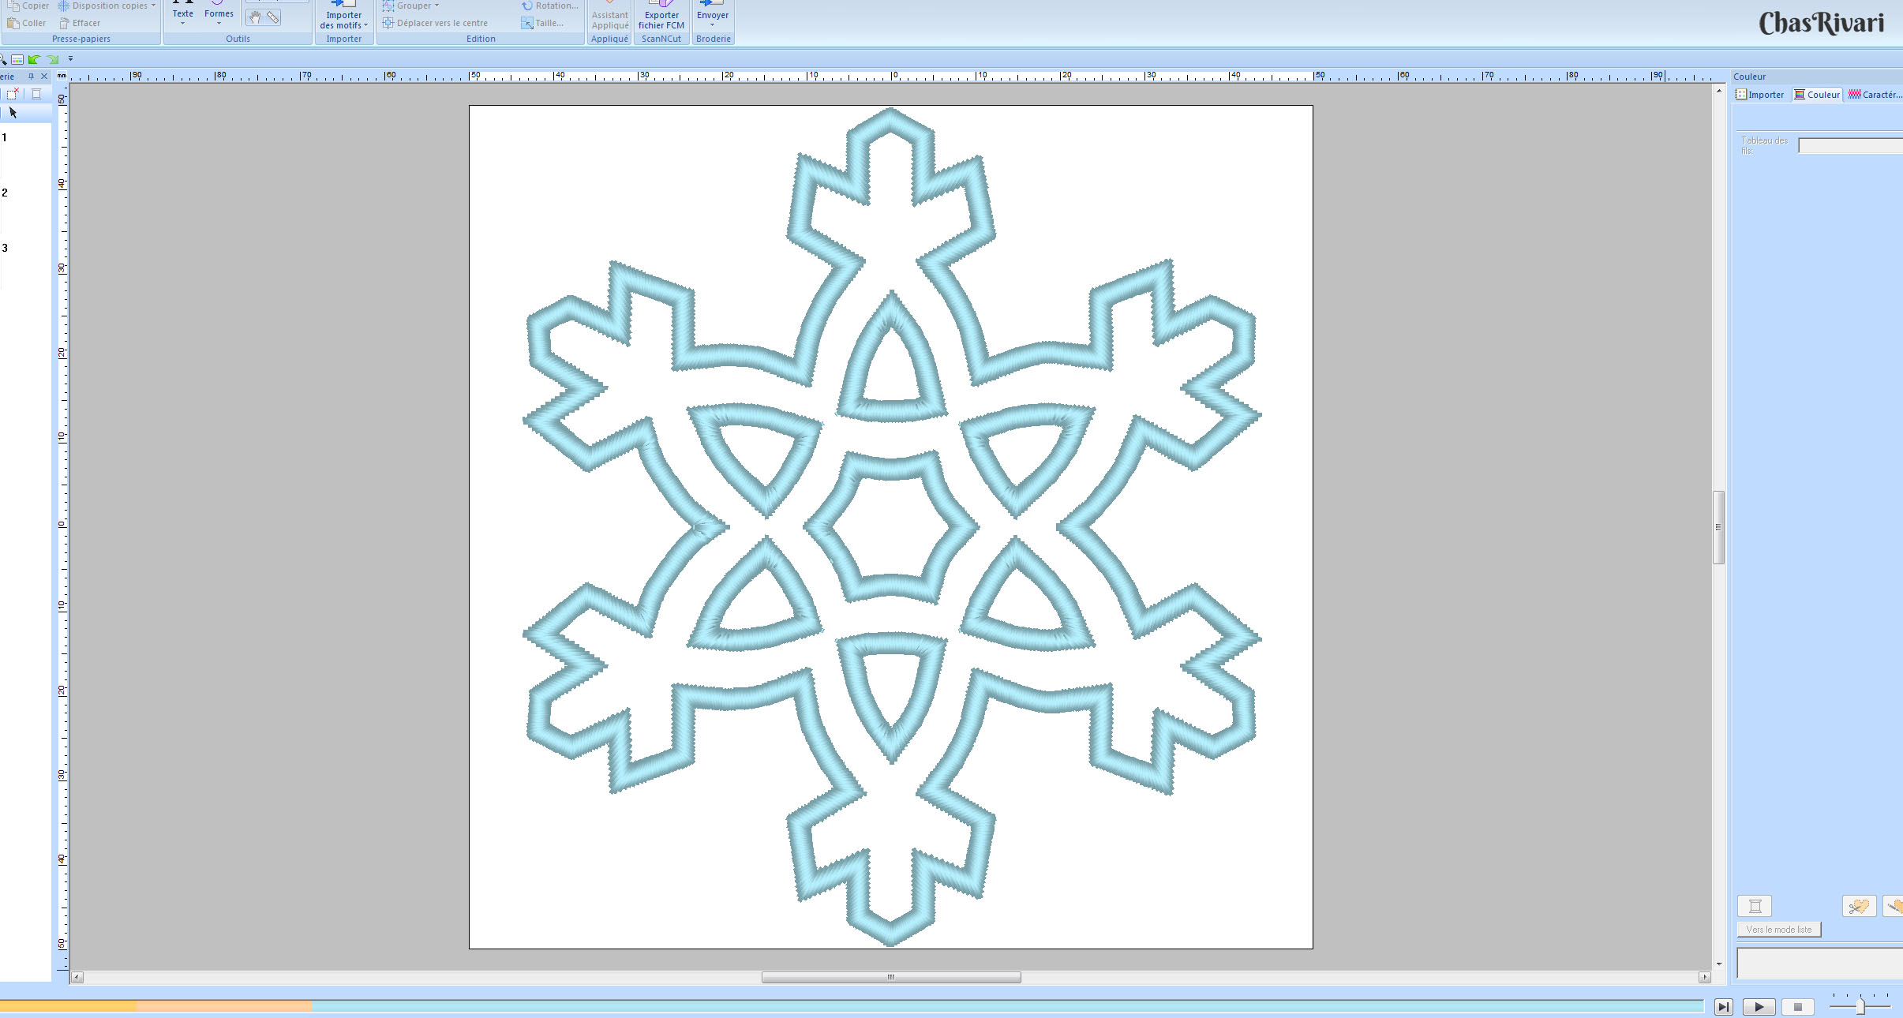Click the empty color info box

point(1820,964)
